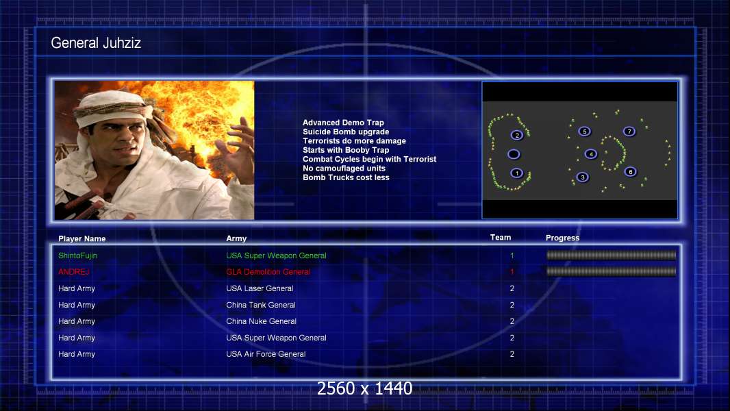Click USA Laser General army entry
The width and height of the screenshot is (730, 411).
pos(260,288)
